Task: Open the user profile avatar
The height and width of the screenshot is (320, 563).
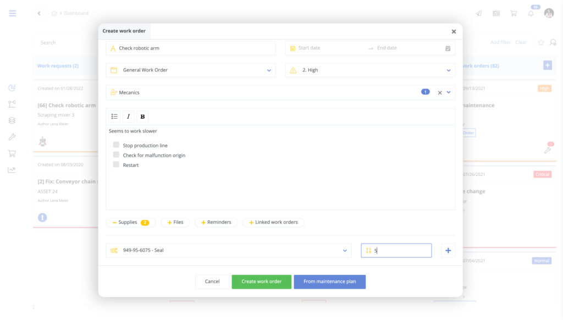Action: click(549, 13)
